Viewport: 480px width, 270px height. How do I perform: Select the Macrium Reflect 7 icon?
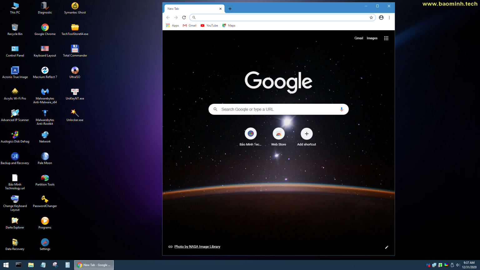click(45, 73)
